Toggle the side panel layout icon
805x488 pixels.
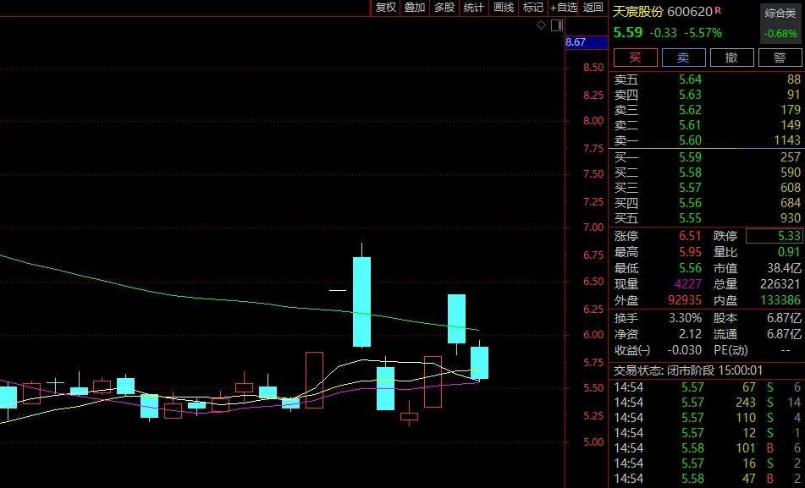point(556,25)
